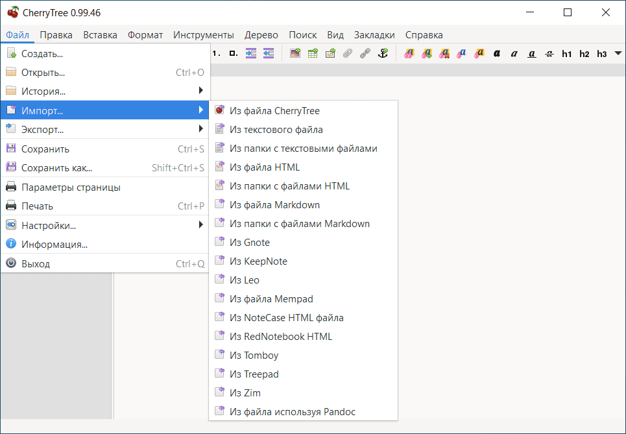Image resolution: width=626 pixels, height=434 pixels.
Task: Click the color formatting picker icon
Action: point(409,53)
